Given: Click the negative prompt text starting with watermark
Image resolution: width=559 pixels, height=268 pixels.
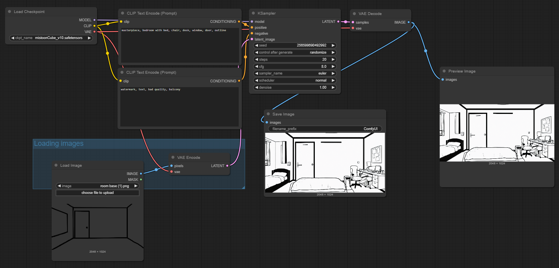Looking at the screenshot, I should click(151, 89).
